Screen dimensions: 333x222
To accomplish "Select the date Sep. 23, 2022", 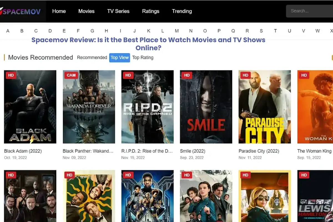I will pos(191,158).
